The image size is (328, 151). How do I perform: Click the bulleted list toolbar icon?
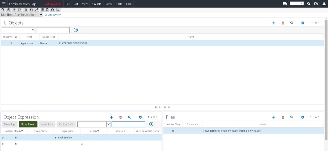pyautogui.click(x=42, y=10)
